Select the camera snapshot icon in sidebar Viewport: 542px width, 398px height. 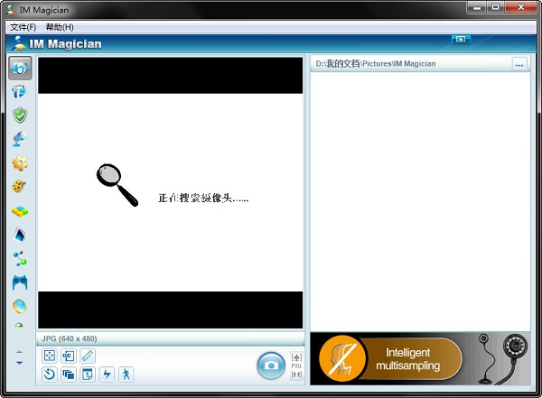(20, 69)
